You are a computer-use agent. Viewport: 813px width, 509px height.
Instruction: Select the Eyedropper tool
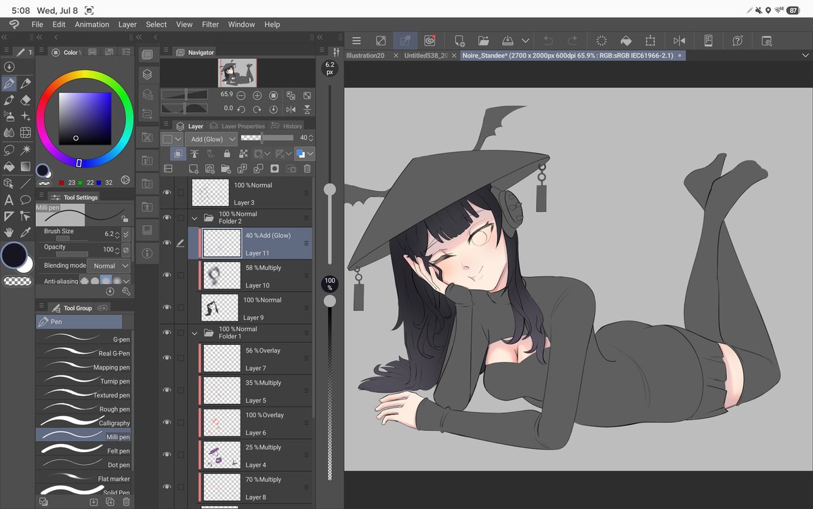[x=26, y=232]
